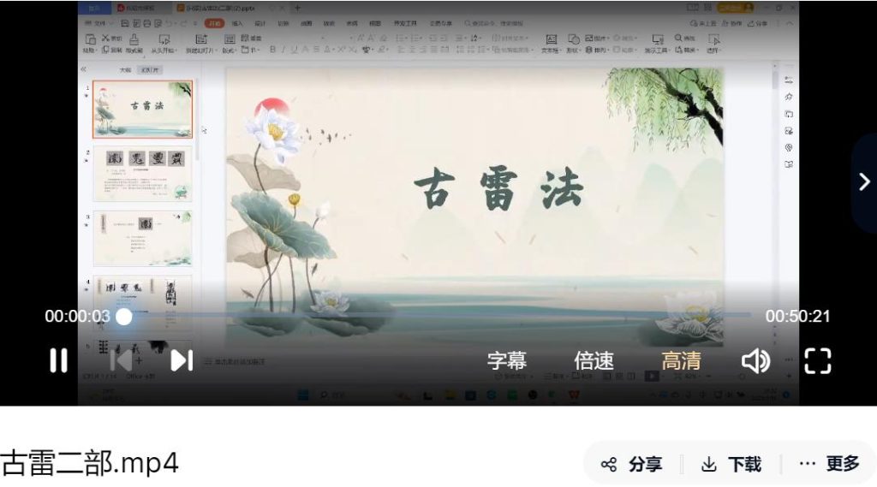Open the 高清 video quality options

tap(681, 361)
